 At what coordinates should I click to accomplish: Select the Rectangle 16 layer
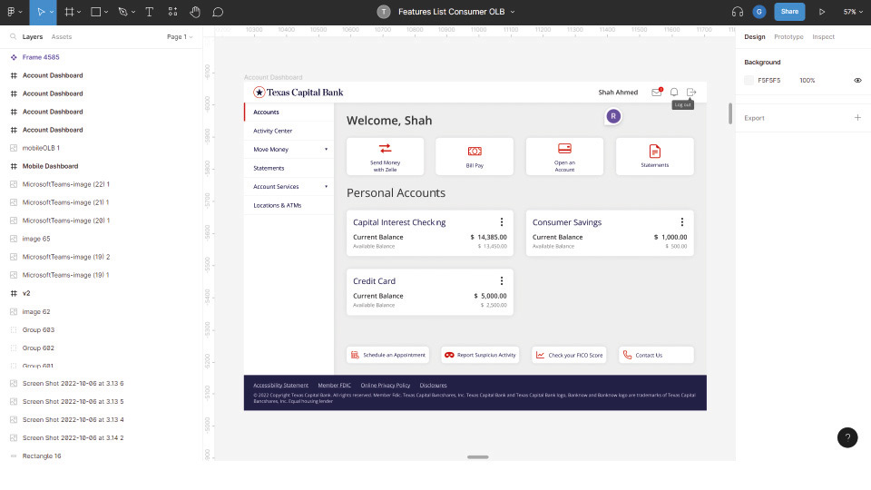click(x=101, y=456)
